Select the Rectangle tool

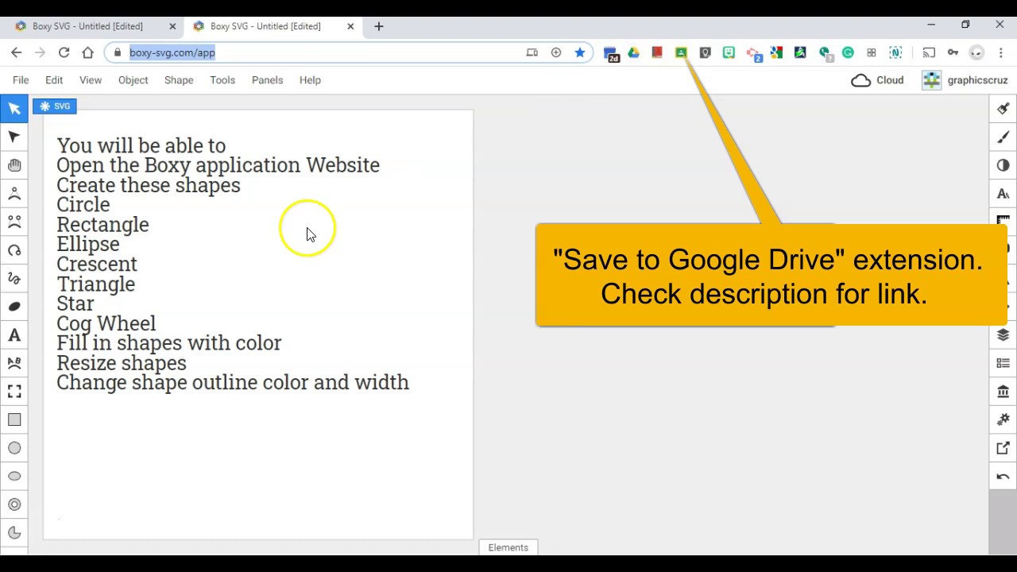point(14,419)
